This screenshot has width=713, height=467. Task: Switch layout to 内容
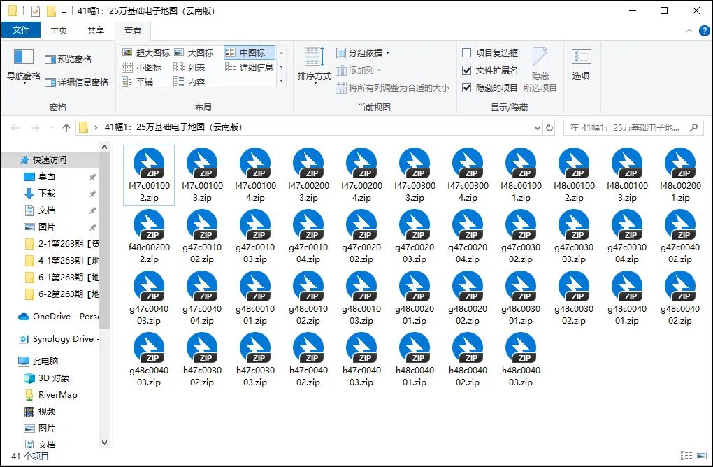click(189, 82)
